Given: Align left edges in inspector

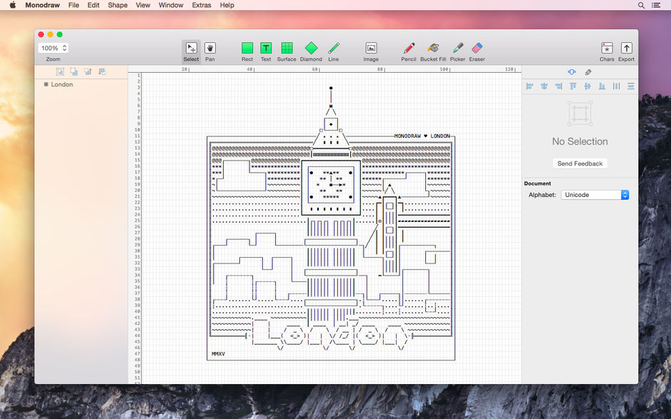Looking at the screenshot, I should (530, 86).
